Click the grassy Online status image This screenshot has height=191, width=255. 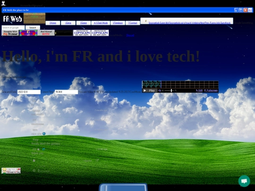34,18
